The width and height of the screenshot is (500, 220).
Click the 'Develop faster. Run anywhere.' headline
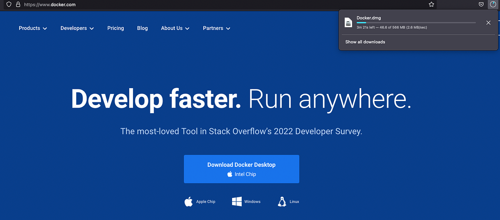point(241,99)
